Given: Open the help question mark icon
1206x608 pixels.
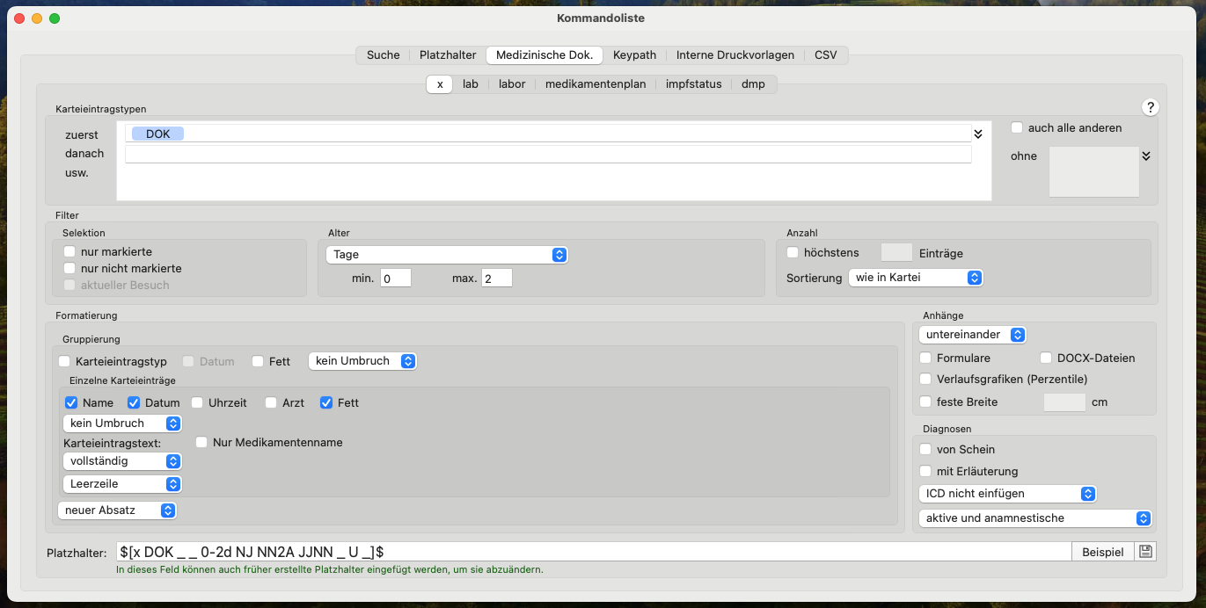Looking at the screenshot, I should pos(1150,107).
